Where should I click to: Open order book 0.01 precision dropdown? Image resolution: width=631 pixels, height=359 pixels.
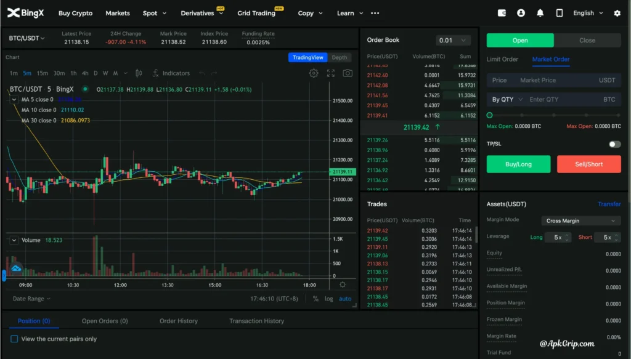coord(453,40)
